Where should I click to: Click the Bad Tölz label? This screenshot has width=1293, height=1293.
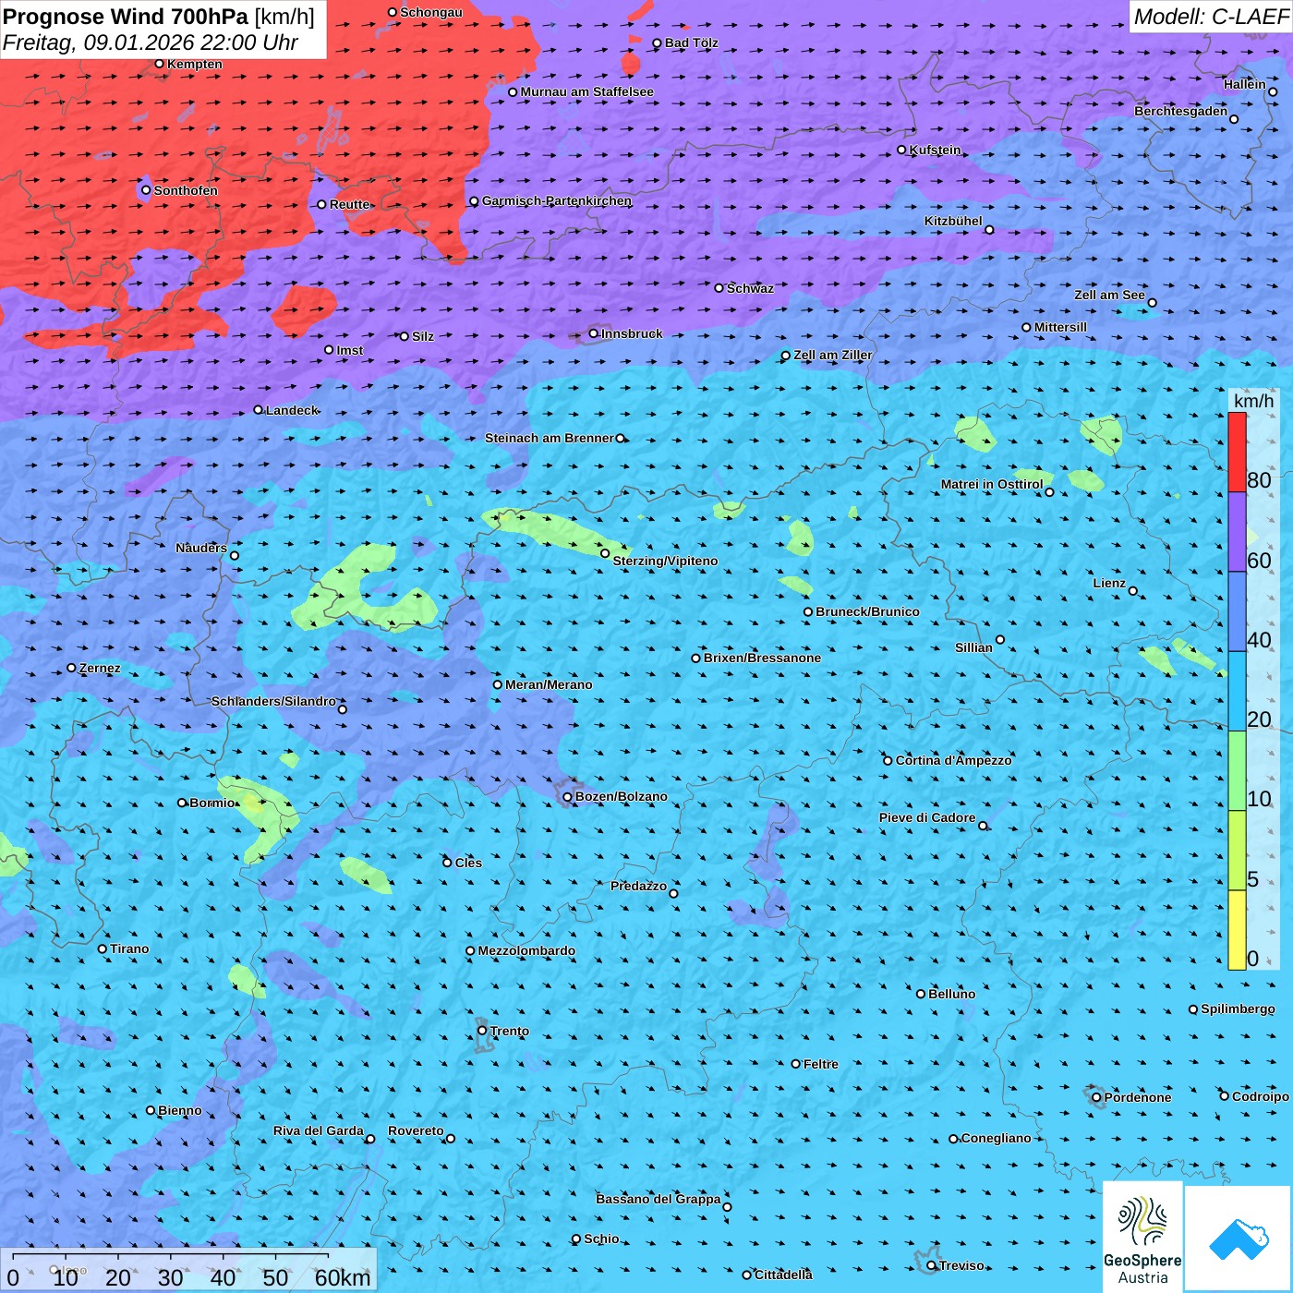coord(692,42)
